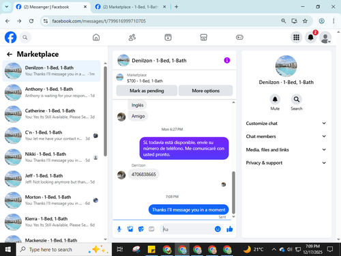Click the Chrome address bar URL
Screen dimensions: 341x256
point(99,21)
